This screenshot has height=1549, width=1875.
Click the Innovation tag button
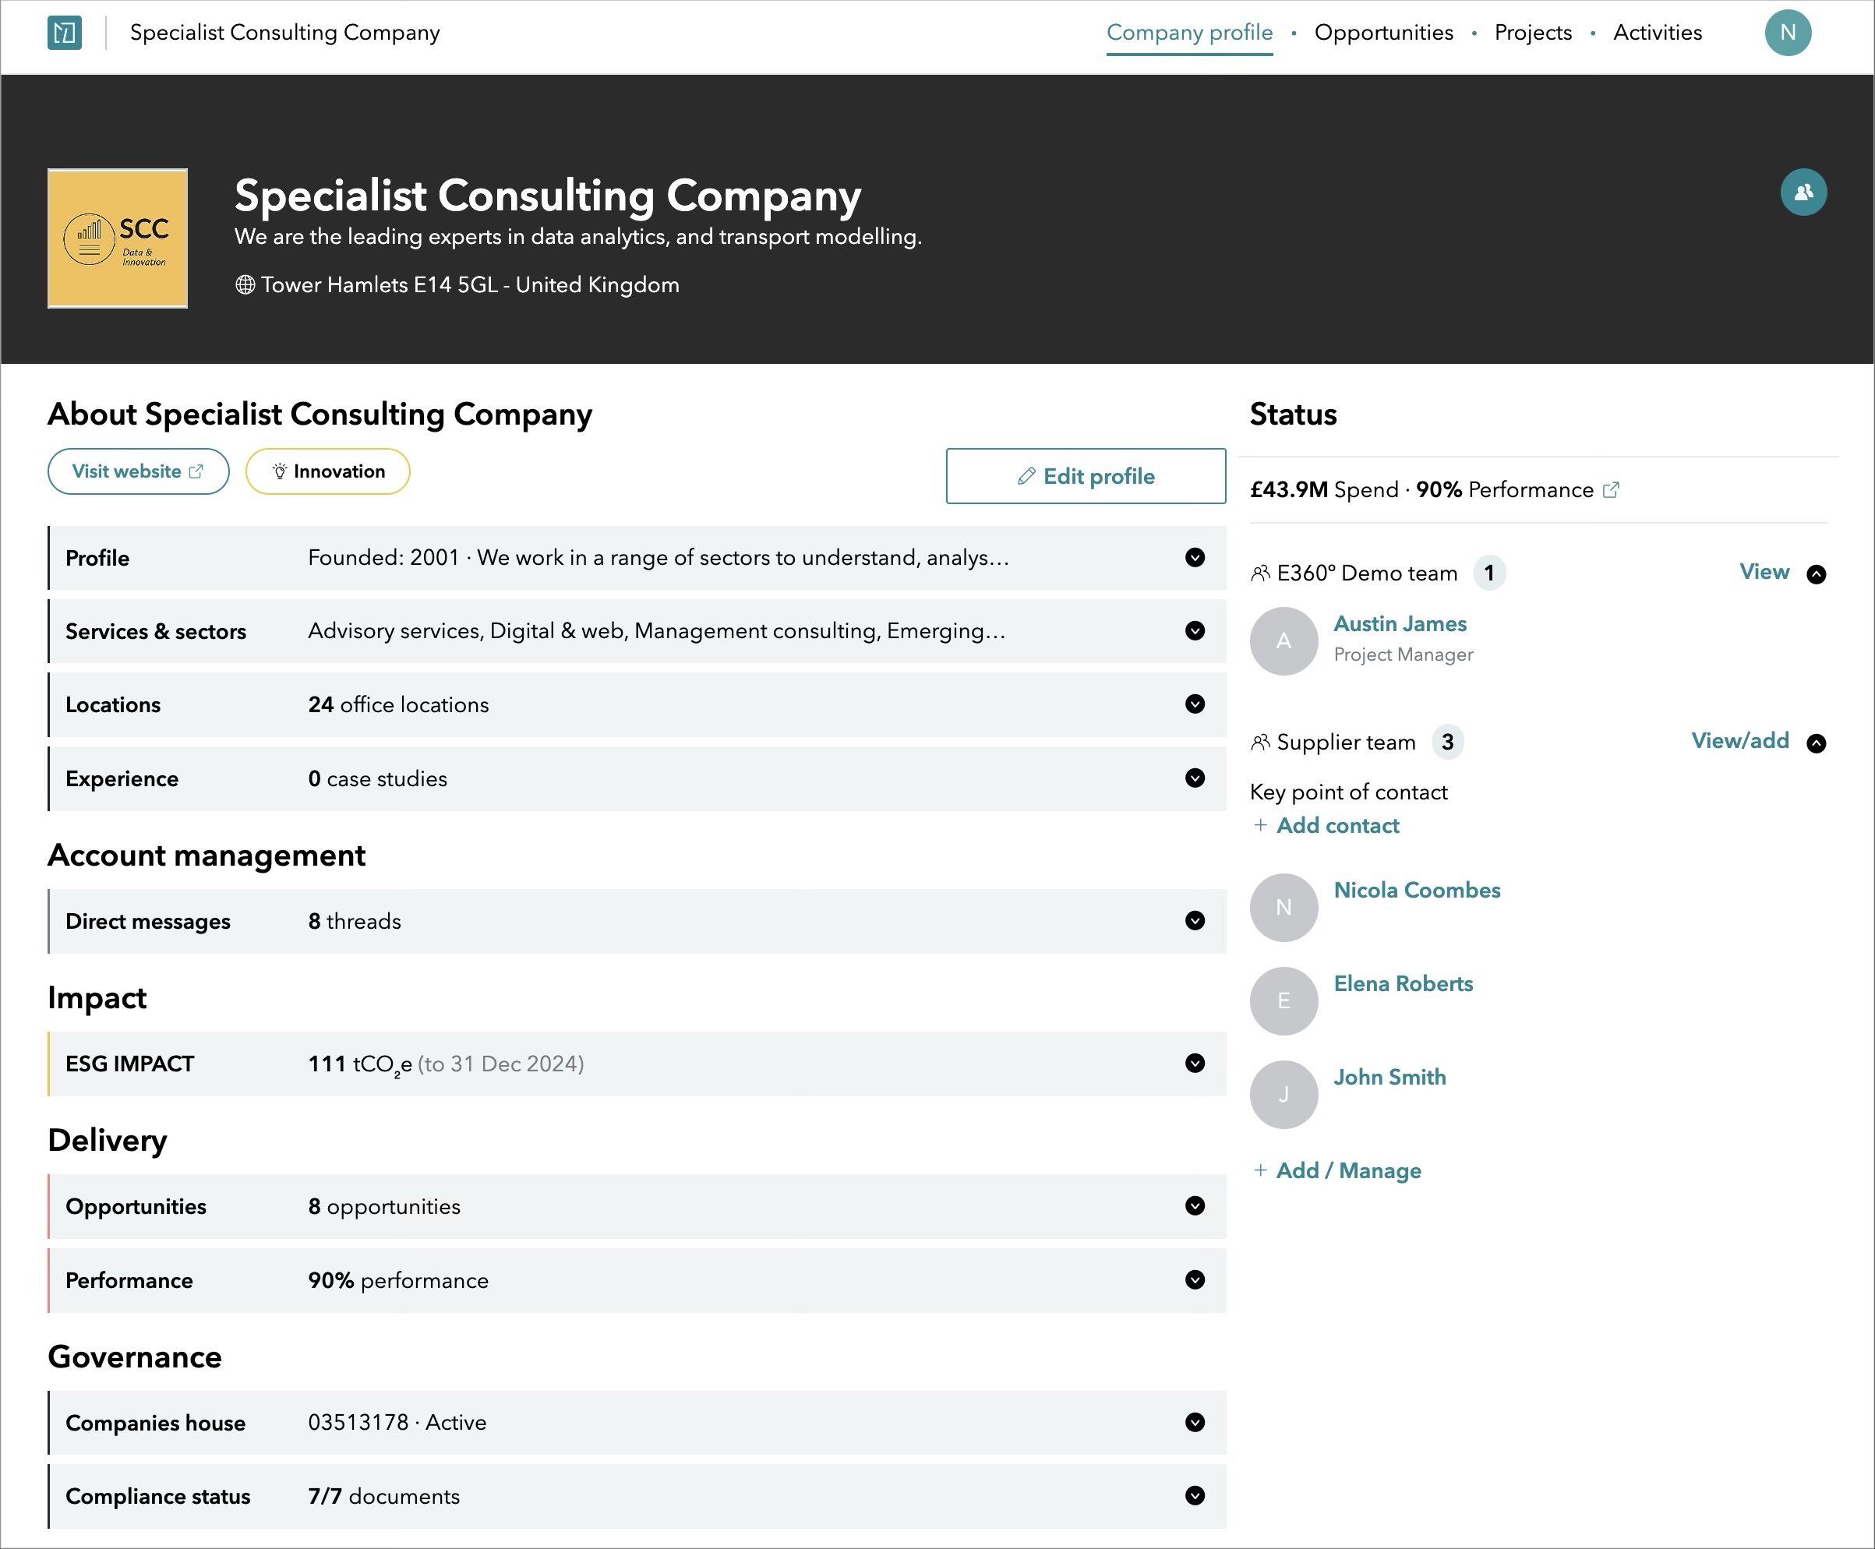327,471
